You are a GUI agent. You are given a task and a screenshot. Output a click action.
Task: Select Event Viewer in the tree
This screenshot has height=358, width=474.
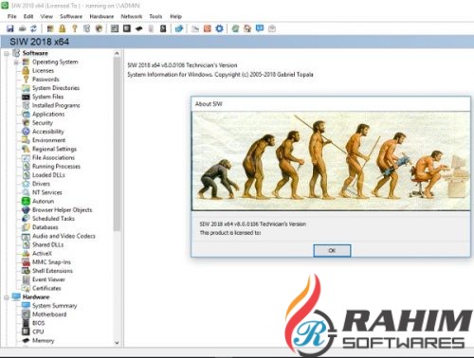point(48,279)
